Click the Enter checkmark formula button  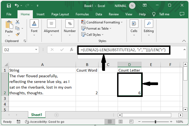62,50
